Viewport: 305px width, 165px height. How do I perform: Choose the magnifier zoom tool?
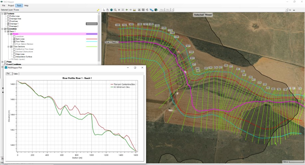click(115, 10)
